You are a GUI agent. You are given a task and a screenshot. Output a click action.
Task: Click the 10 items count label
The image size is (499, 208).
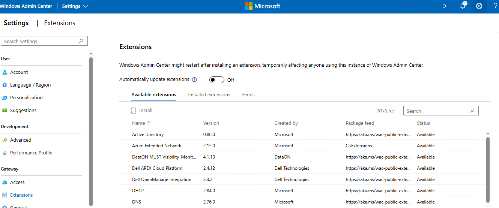coord(386,111)
